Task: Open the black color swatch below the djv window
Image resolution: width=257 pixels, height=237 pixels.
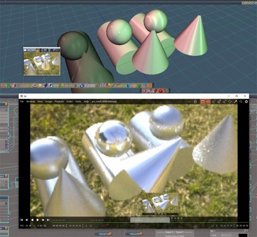Action: 243,235
